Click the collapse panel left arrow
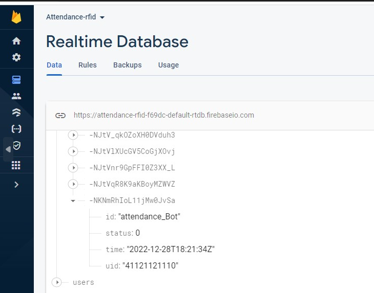 pyautogui.click(x=8, y=149)
